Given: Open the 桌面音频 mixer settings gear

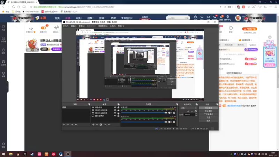Looking at the screenshot, I should point(174,113).
